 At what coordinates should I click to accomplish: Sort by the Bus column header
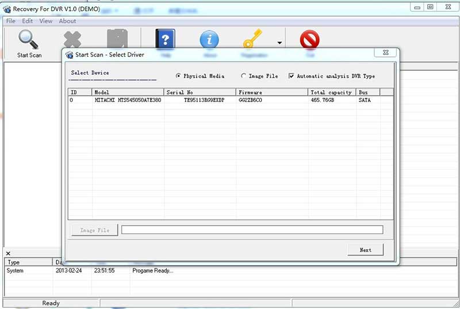click(x=368, y=92)
